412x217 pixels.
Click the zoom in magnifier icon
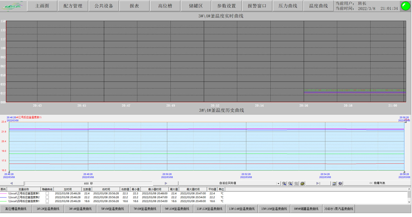pyautogui.click(x=284, y=183)
